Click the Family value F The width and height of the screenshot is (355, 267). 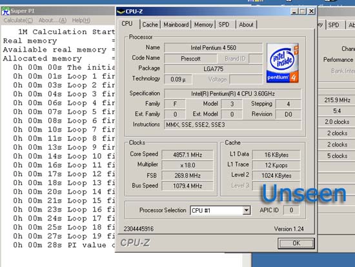tap(175, 104)
